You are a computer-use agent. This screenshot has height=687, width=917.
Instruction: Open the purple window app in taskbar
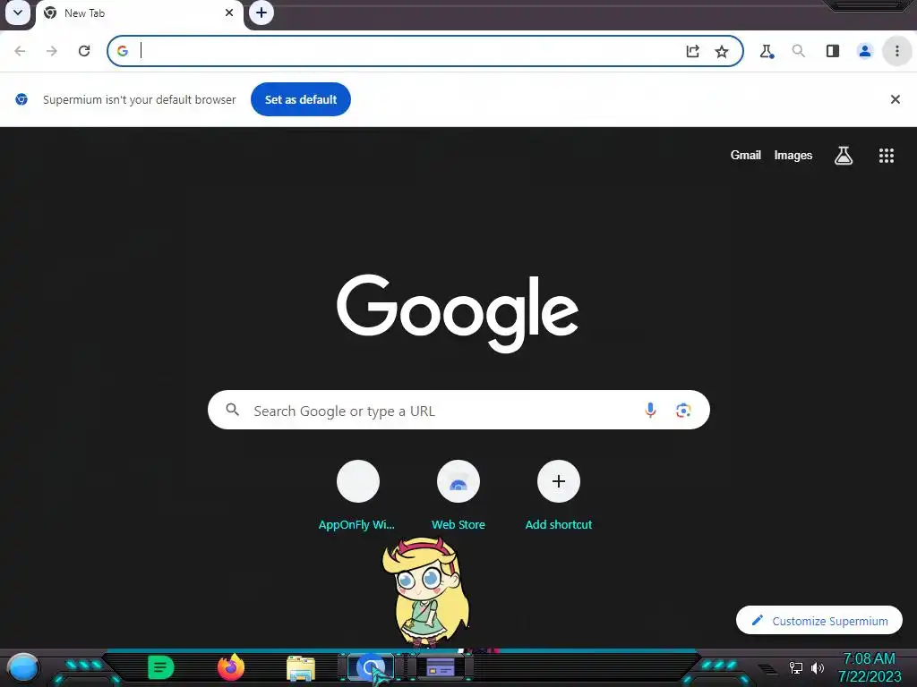pyautogui.click(x=441, y=667)
